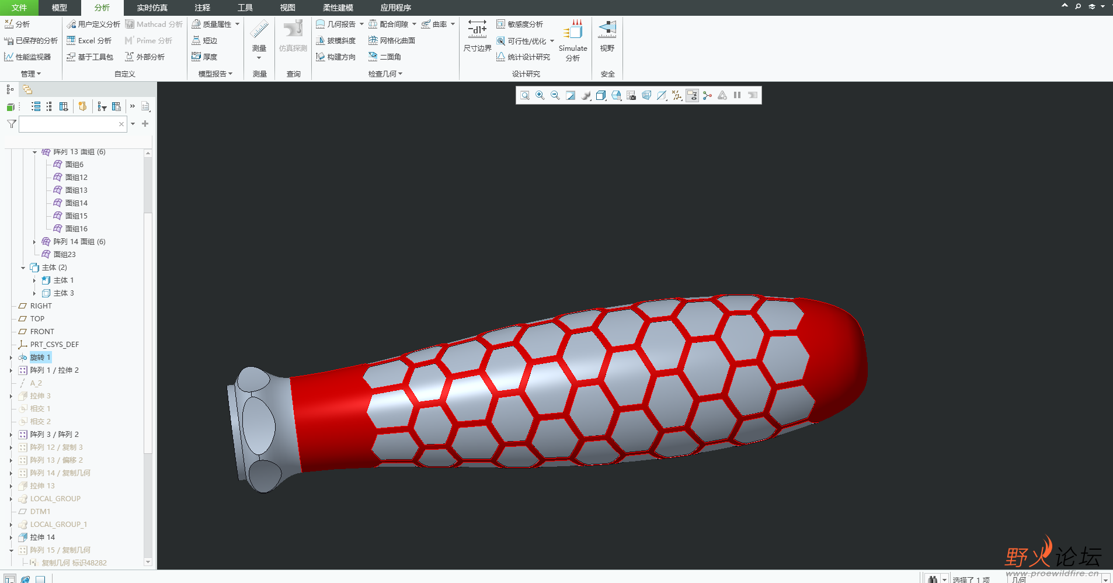Click the funnel filter icon
The width and height of the screenshot is (1113, 583).
(x=11, y=124)
